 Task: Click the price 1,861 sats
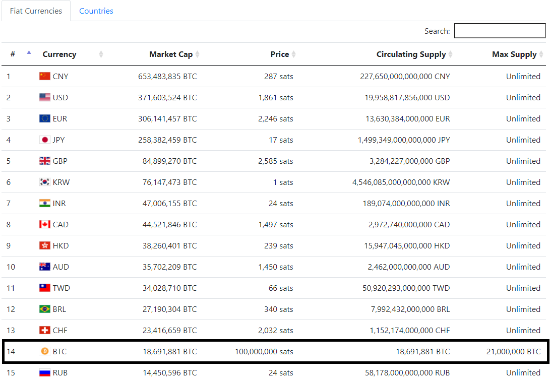coord(276,97)
